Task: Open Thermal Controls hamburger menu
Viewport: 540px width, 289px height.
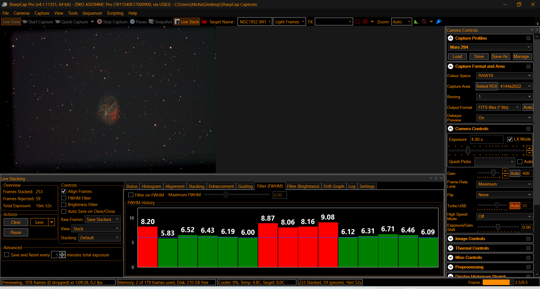Action: pos(528,248)
